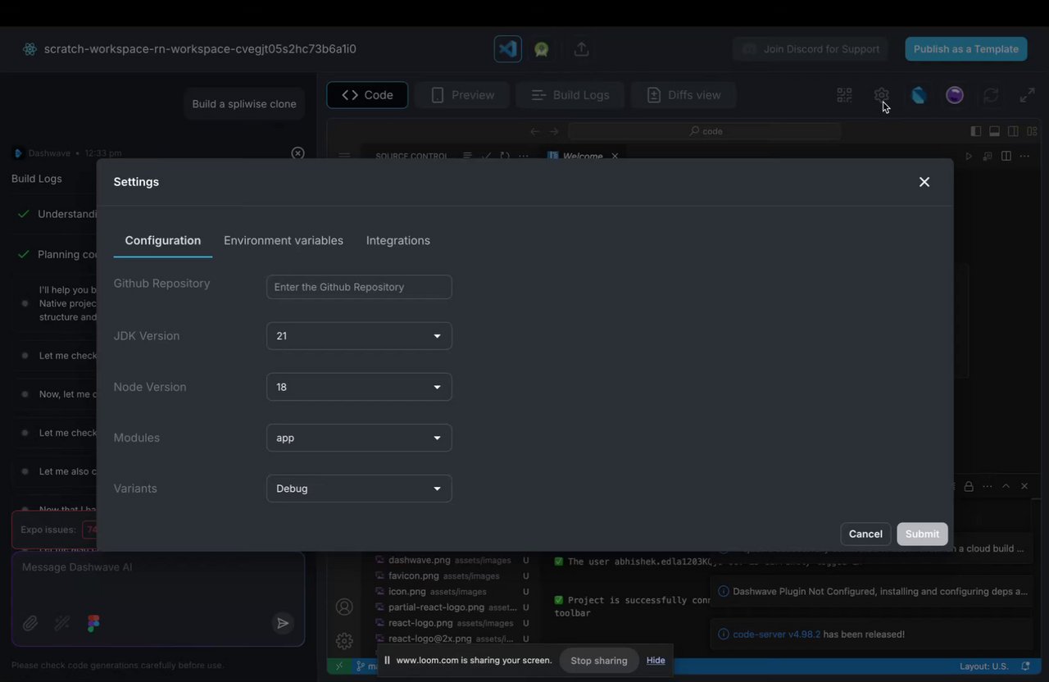
Task: Click the code search box in the editor
Action: coord(705,131)
